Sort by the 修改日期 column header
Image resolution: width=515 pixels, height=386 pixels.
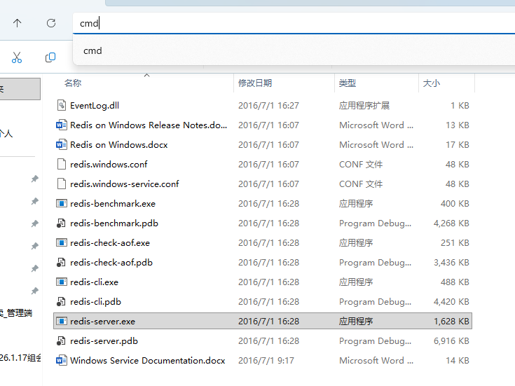pyautogui.click(x=255, y=83)
